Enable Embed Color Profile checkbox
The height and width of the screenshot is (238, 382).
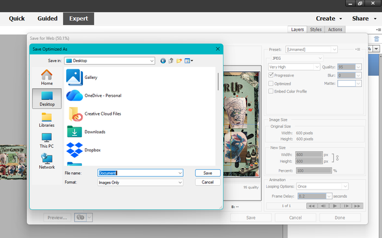click(x=270, y=91)
